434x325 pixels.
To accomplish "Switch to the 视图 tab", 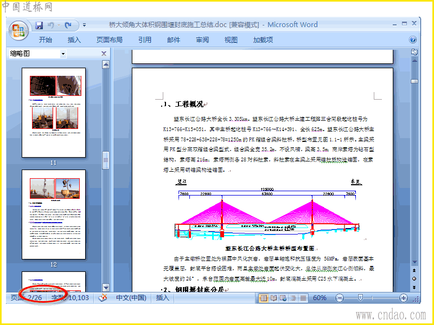I will click(231, 40).
